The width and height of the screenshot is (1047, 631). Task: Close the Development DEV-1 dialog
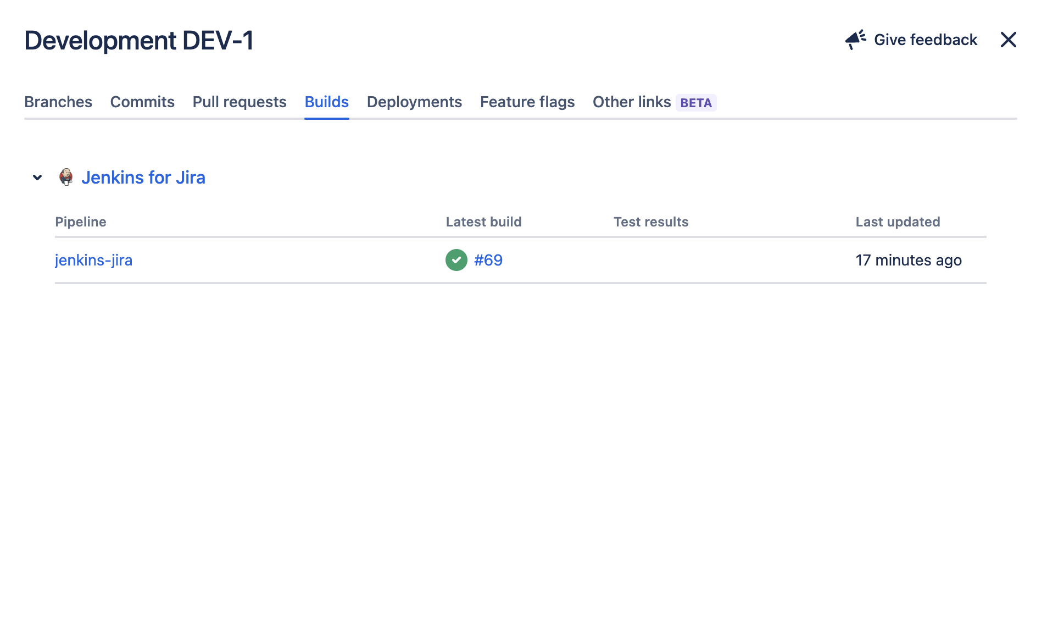pos(1008,40)
